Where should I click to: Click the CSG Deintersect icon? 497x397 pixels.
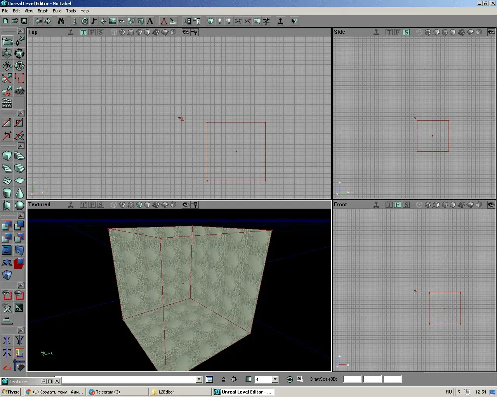tap(19, 238)
